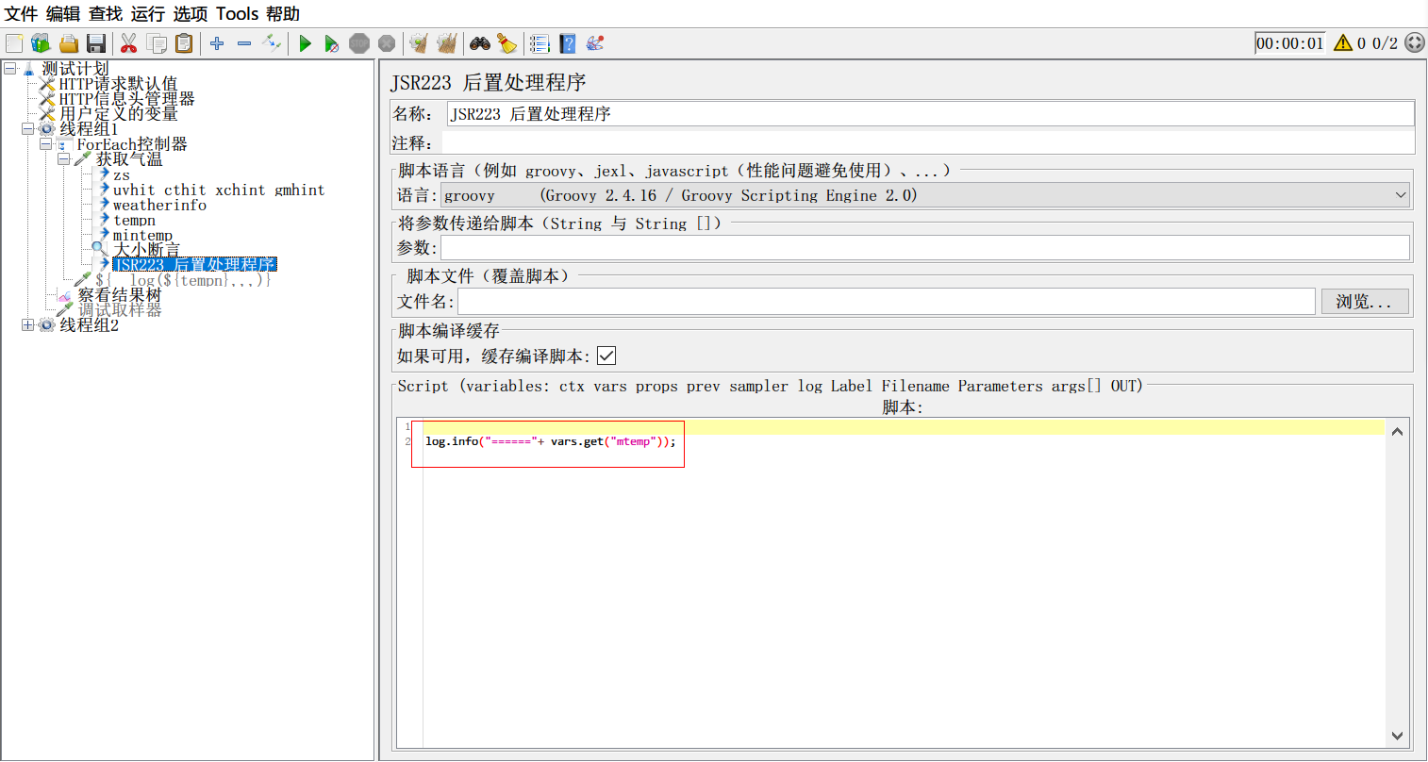1428x762 pixels.
Task: Collapse the 线程组1 tree node
Action: click(27, 129)
